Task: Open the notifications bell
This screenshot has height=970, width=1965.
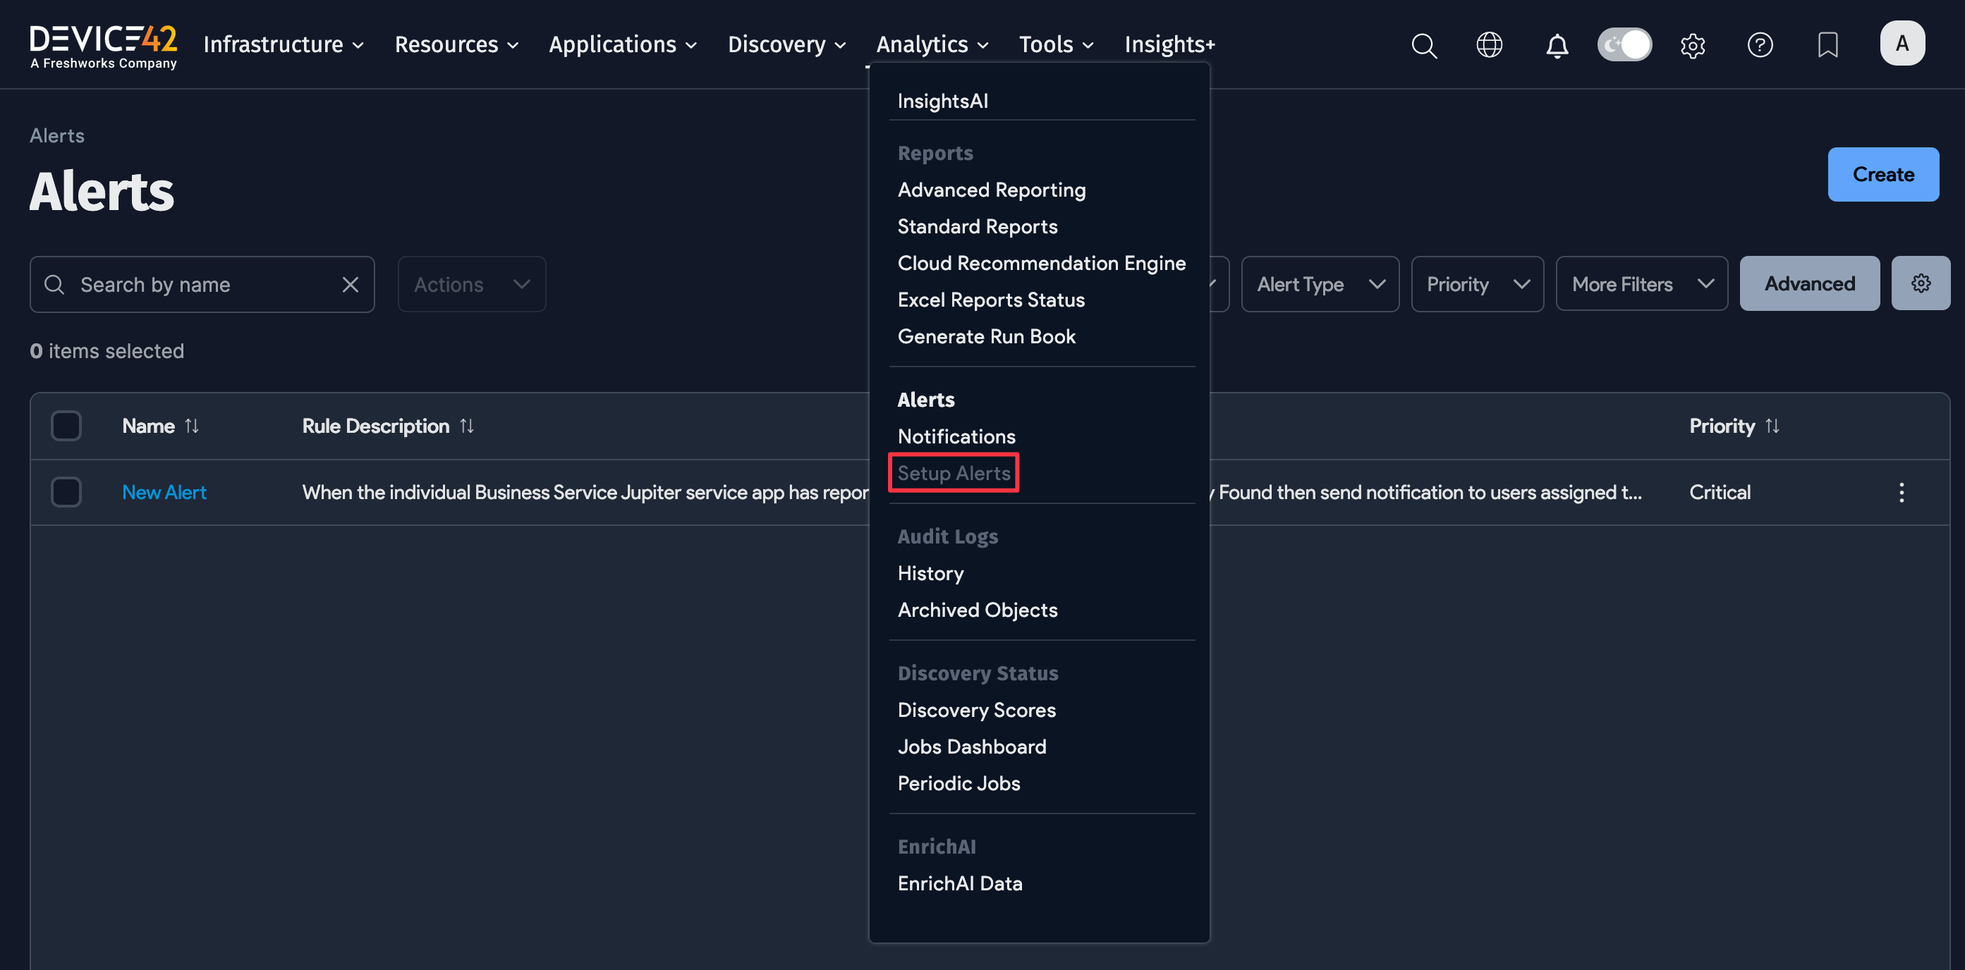Action: tap(1557, 45)
